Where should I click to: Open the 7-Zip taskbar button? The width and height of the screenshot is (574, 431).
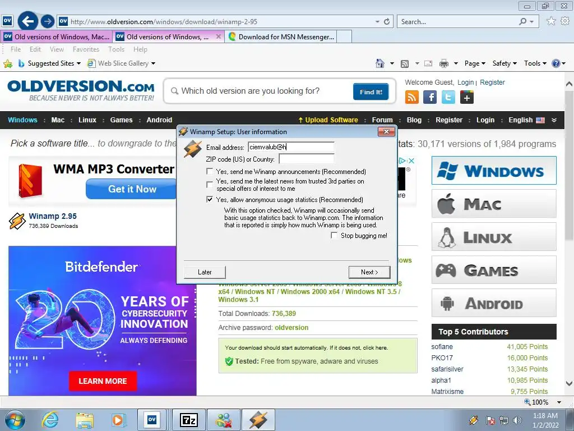coord(189,420)
